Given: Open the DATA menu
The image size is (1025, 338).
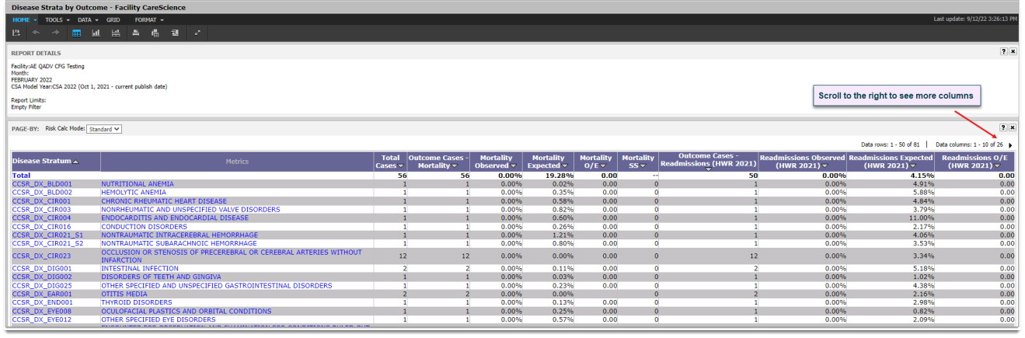Looking at the screenshot, I should 87,19.
